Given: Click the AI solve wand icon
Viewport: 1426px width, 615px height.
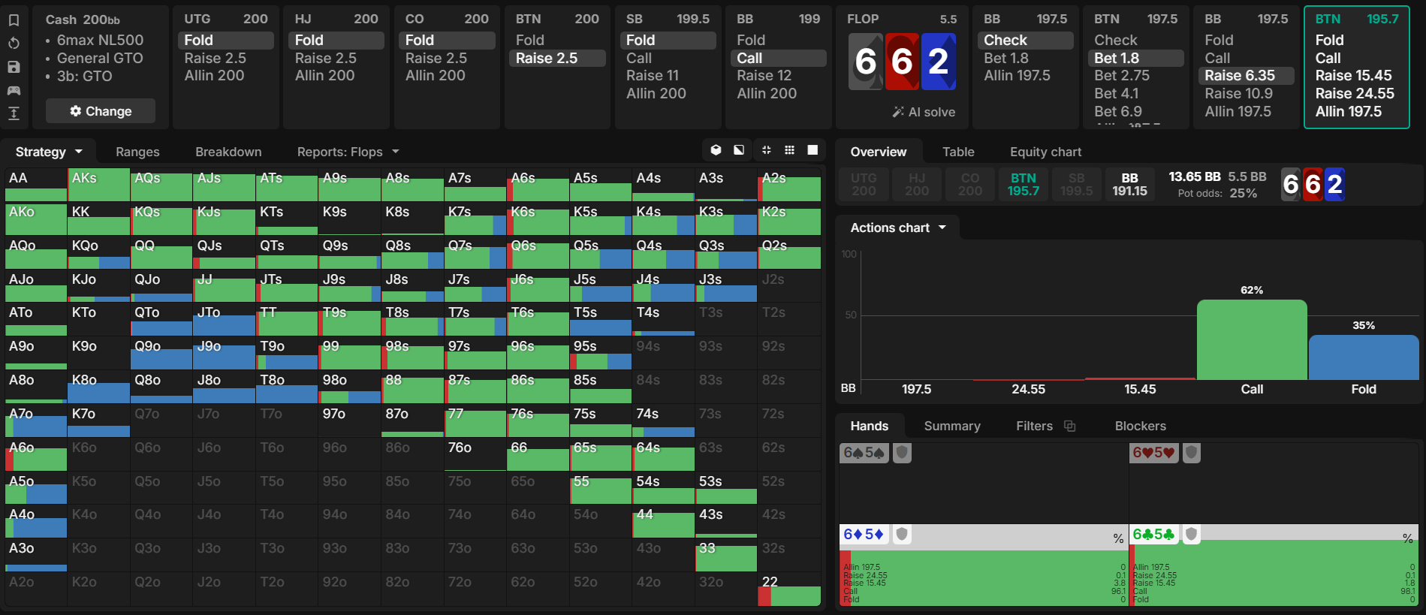Looking at the screenshot, I should point(898,112).
